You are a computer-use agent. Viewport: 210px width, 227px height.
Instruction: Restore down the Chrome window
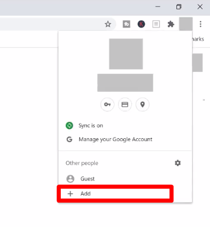(179, 7)
